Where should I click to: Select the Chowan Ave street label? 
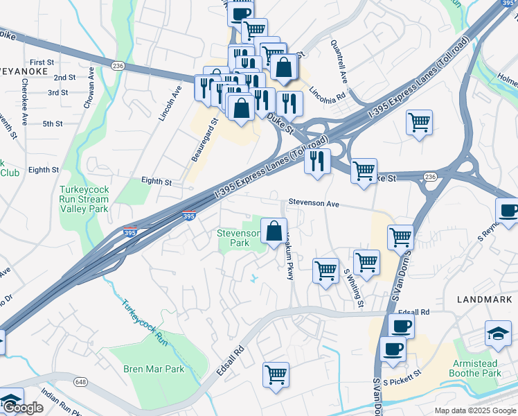pos(89,88)
